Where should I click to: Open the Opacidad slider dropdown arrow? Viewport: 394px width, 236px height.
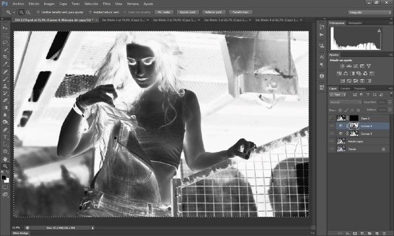point(390,102)
